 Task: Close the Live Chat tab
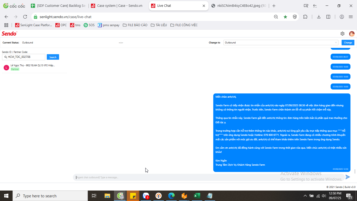204,6
